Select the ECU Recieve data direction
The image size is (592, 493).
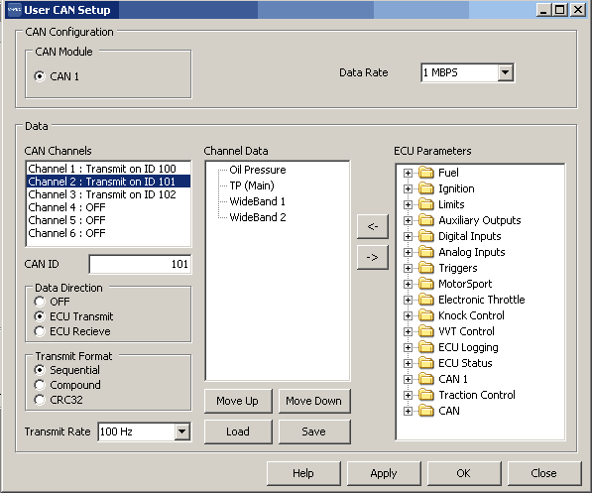(40, 331)
